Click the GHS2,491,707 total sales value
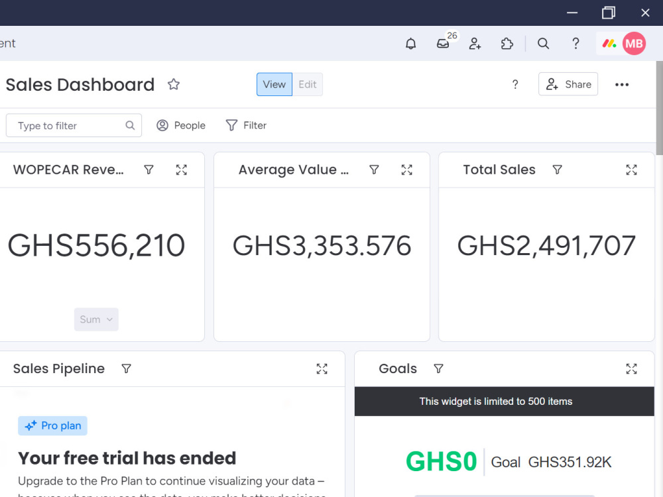This screenshot has width=663, height=497. 546,246
